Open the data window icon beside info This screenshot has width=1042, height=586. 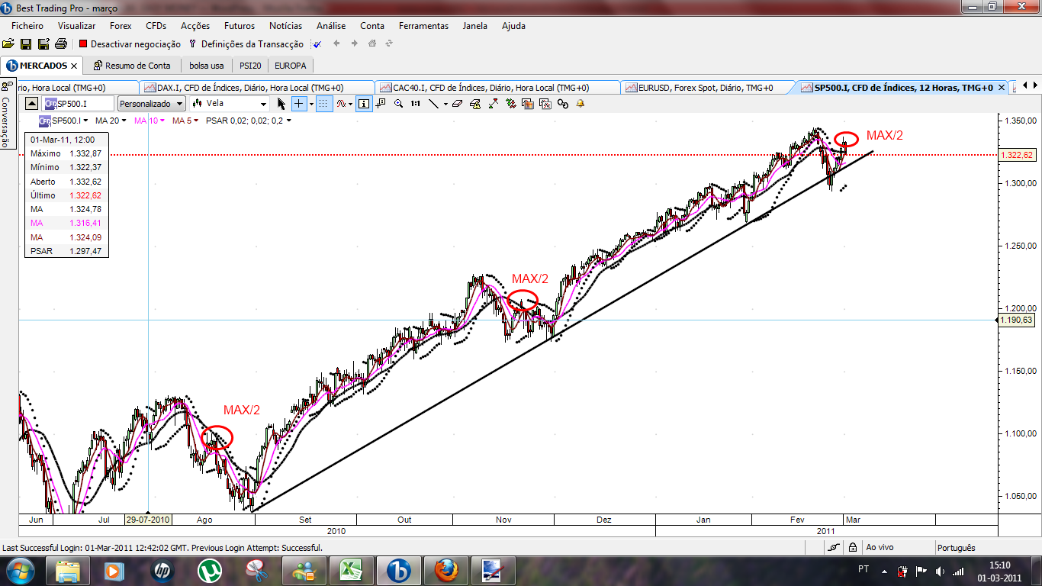click(381, 104)
